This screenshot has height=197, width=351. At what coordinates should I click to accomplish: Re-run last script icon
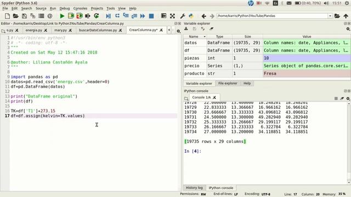(97, 16)
